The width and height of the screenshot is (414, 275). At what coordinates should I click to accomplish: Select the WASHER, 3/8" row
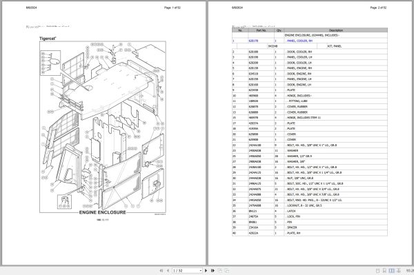click(x=310, y=162)
